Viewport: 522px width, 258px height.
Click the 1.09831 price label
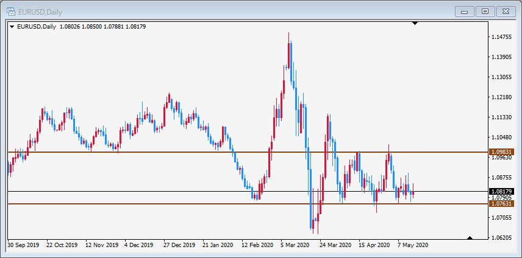point(501,152)
